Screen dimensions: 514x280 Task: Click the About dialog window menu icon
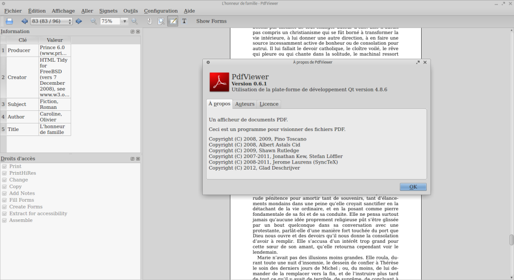pyautogui.click(x=208, y=62)
